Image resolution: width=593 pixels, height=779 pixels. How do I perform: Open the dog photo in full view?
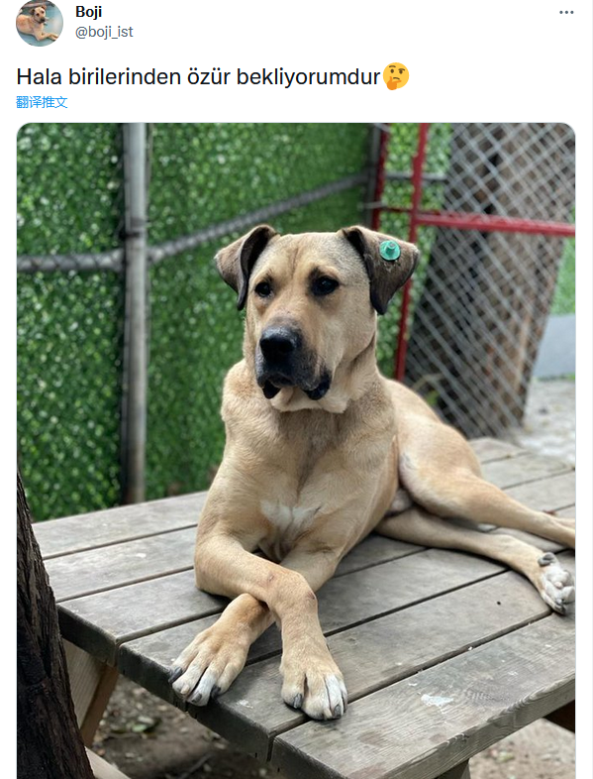pos(296,451)
